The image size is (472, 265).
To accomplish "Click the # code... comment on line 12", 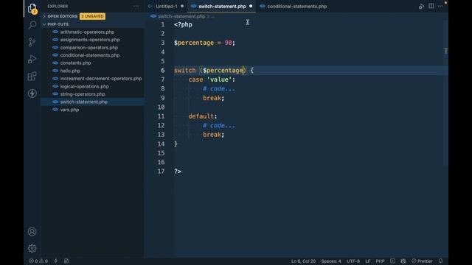I will 219,126.
